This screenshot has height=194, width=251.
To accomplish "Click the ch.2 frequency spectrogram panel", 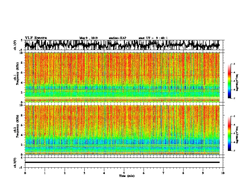I will pyautogui.click(x=122, y=130).
